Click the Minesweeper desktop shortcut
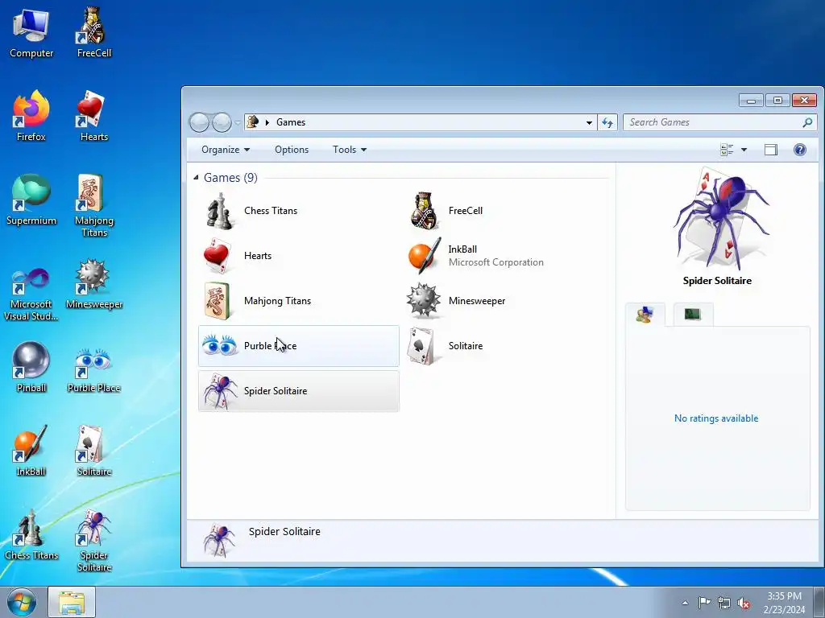825x618 pixels. tap(94, 284)
